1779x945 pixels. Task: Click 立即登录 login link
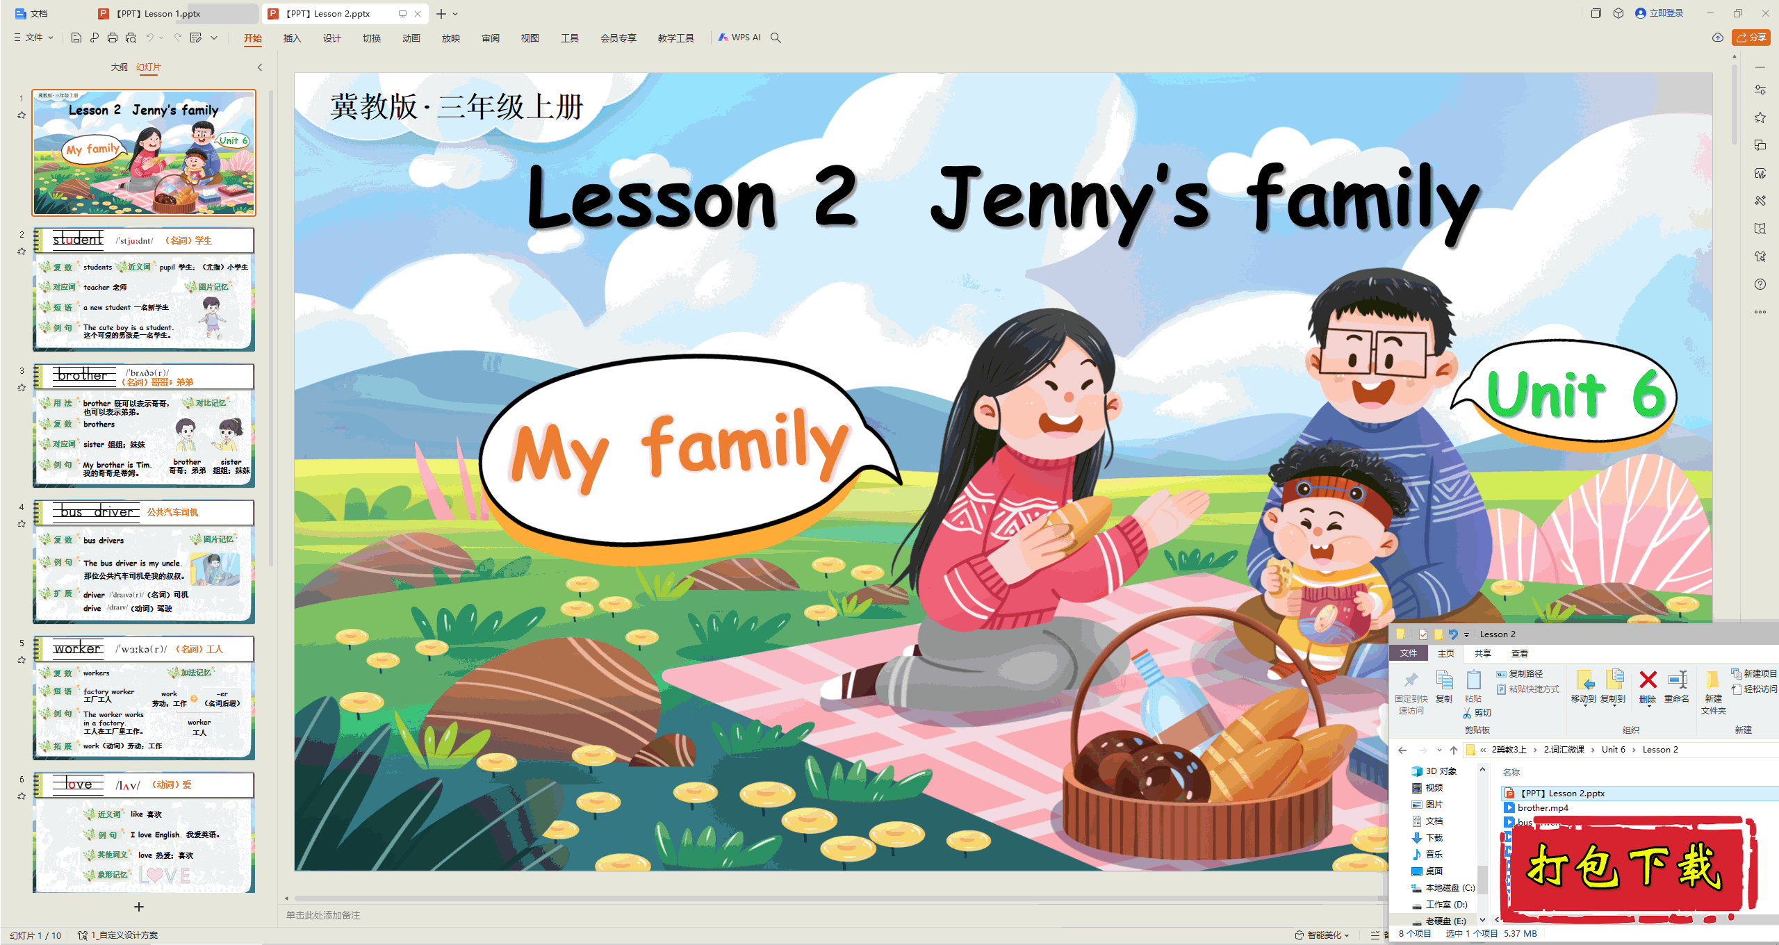click(1659, 13)
